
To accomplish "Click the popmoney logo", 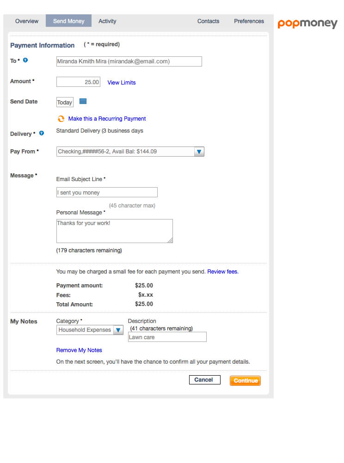I will click(307, 24).
